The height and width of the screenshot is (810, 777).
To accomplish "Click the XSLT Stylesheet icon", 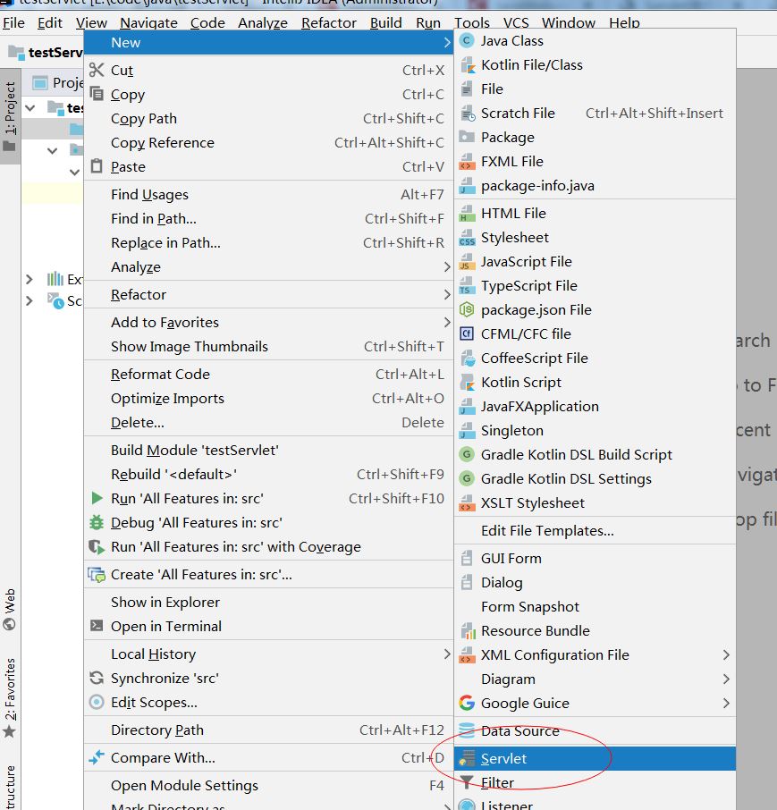I will (467, 503).
